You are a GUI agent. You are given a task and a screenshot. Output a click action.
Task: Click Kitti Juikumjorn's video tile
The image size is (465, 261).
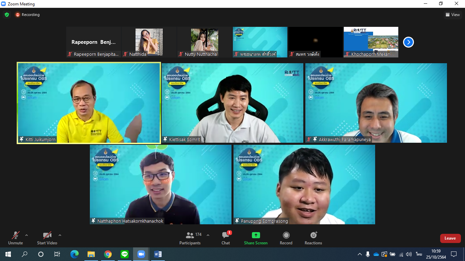pos(89,103)
